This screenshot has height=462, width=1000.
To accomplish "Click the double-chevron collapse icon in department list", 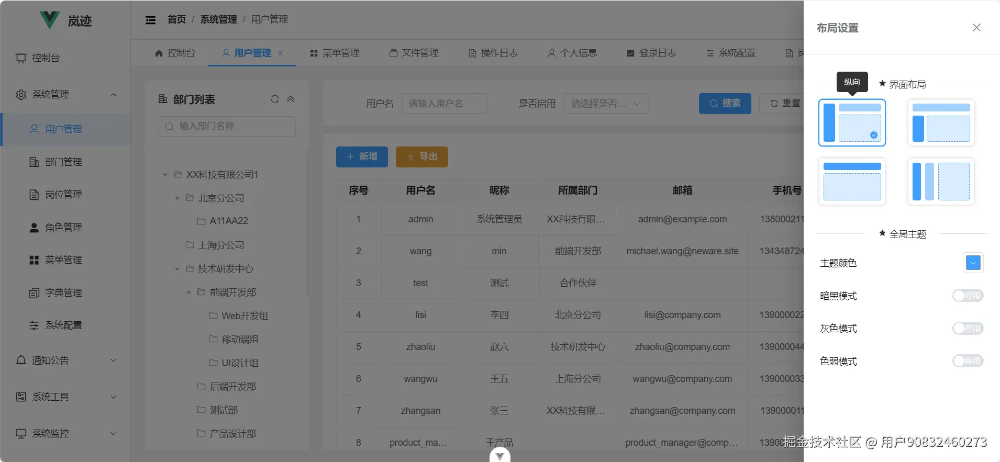I will (291, 99).
